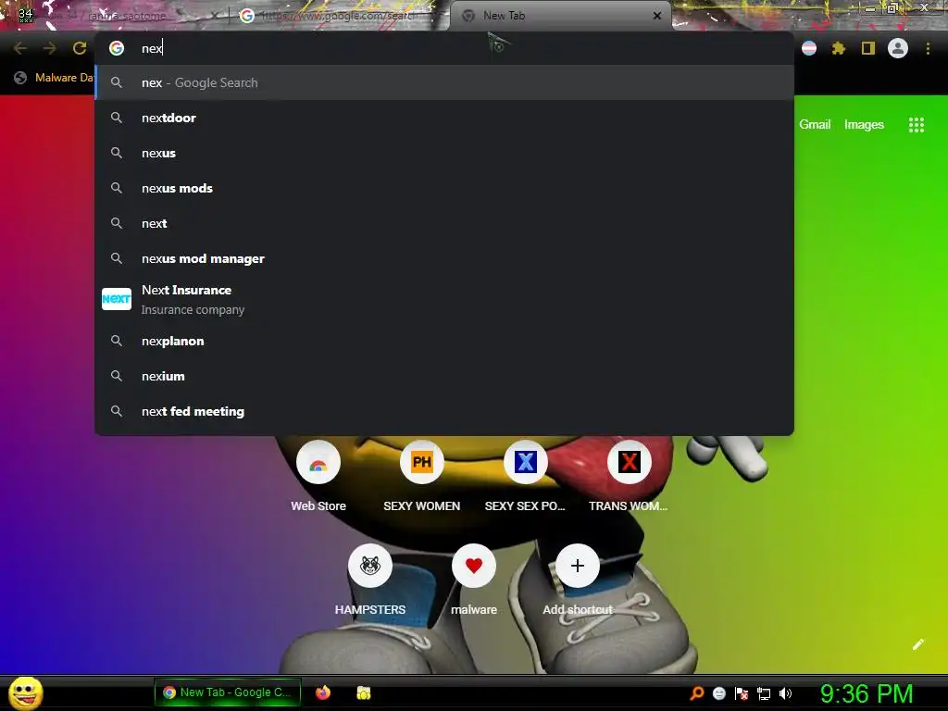Close the New Tab tab
Screen dimensions: 948x711
pos(657,16)
